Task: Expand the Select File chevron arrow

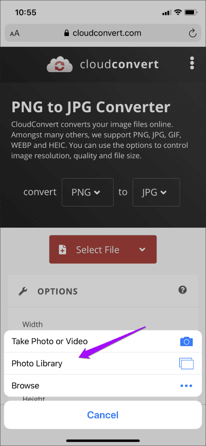Action: [x=142, y=249]
